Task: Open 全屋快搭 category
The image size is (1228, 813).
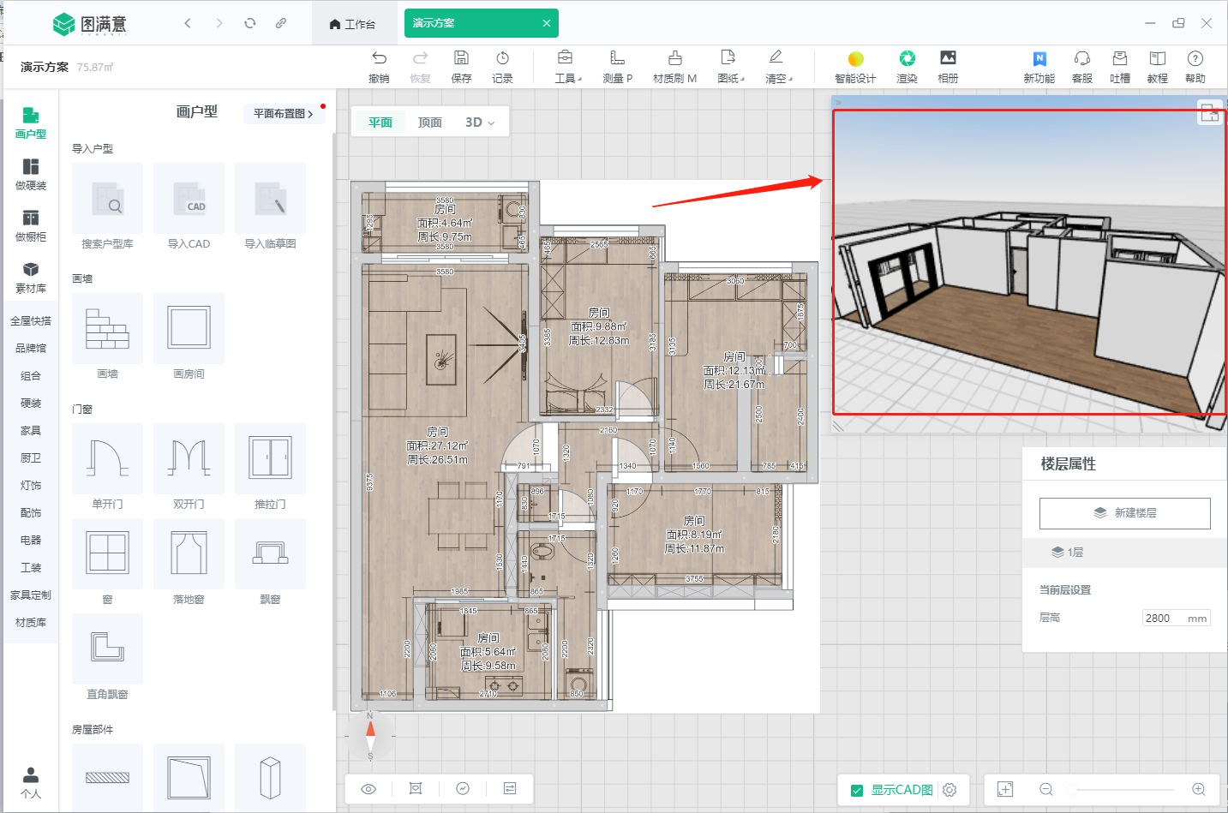Action: (x=31, y=321)
